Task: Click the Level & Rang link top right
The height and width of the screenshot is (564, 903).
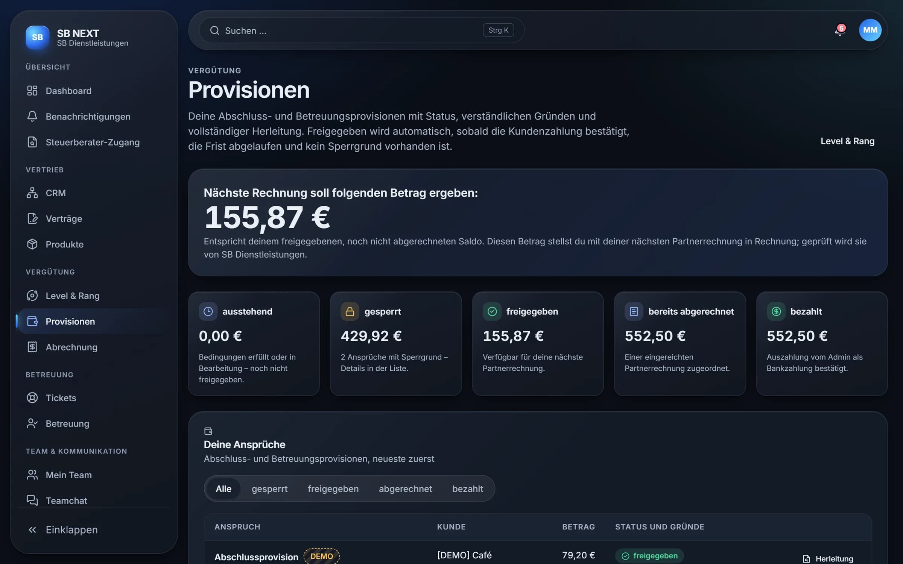Action: [x=847, y=141]
